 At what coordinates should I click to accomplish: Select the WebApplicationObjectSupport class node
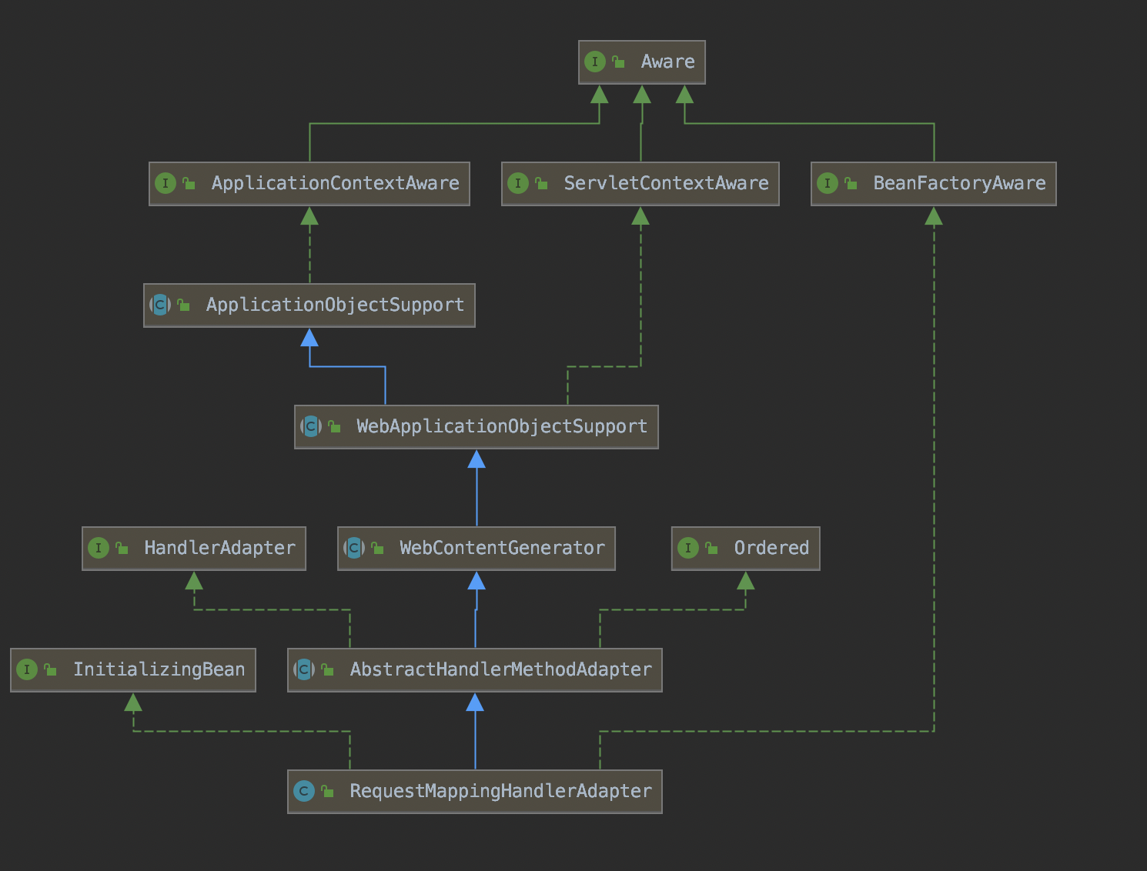click(501, 426)
